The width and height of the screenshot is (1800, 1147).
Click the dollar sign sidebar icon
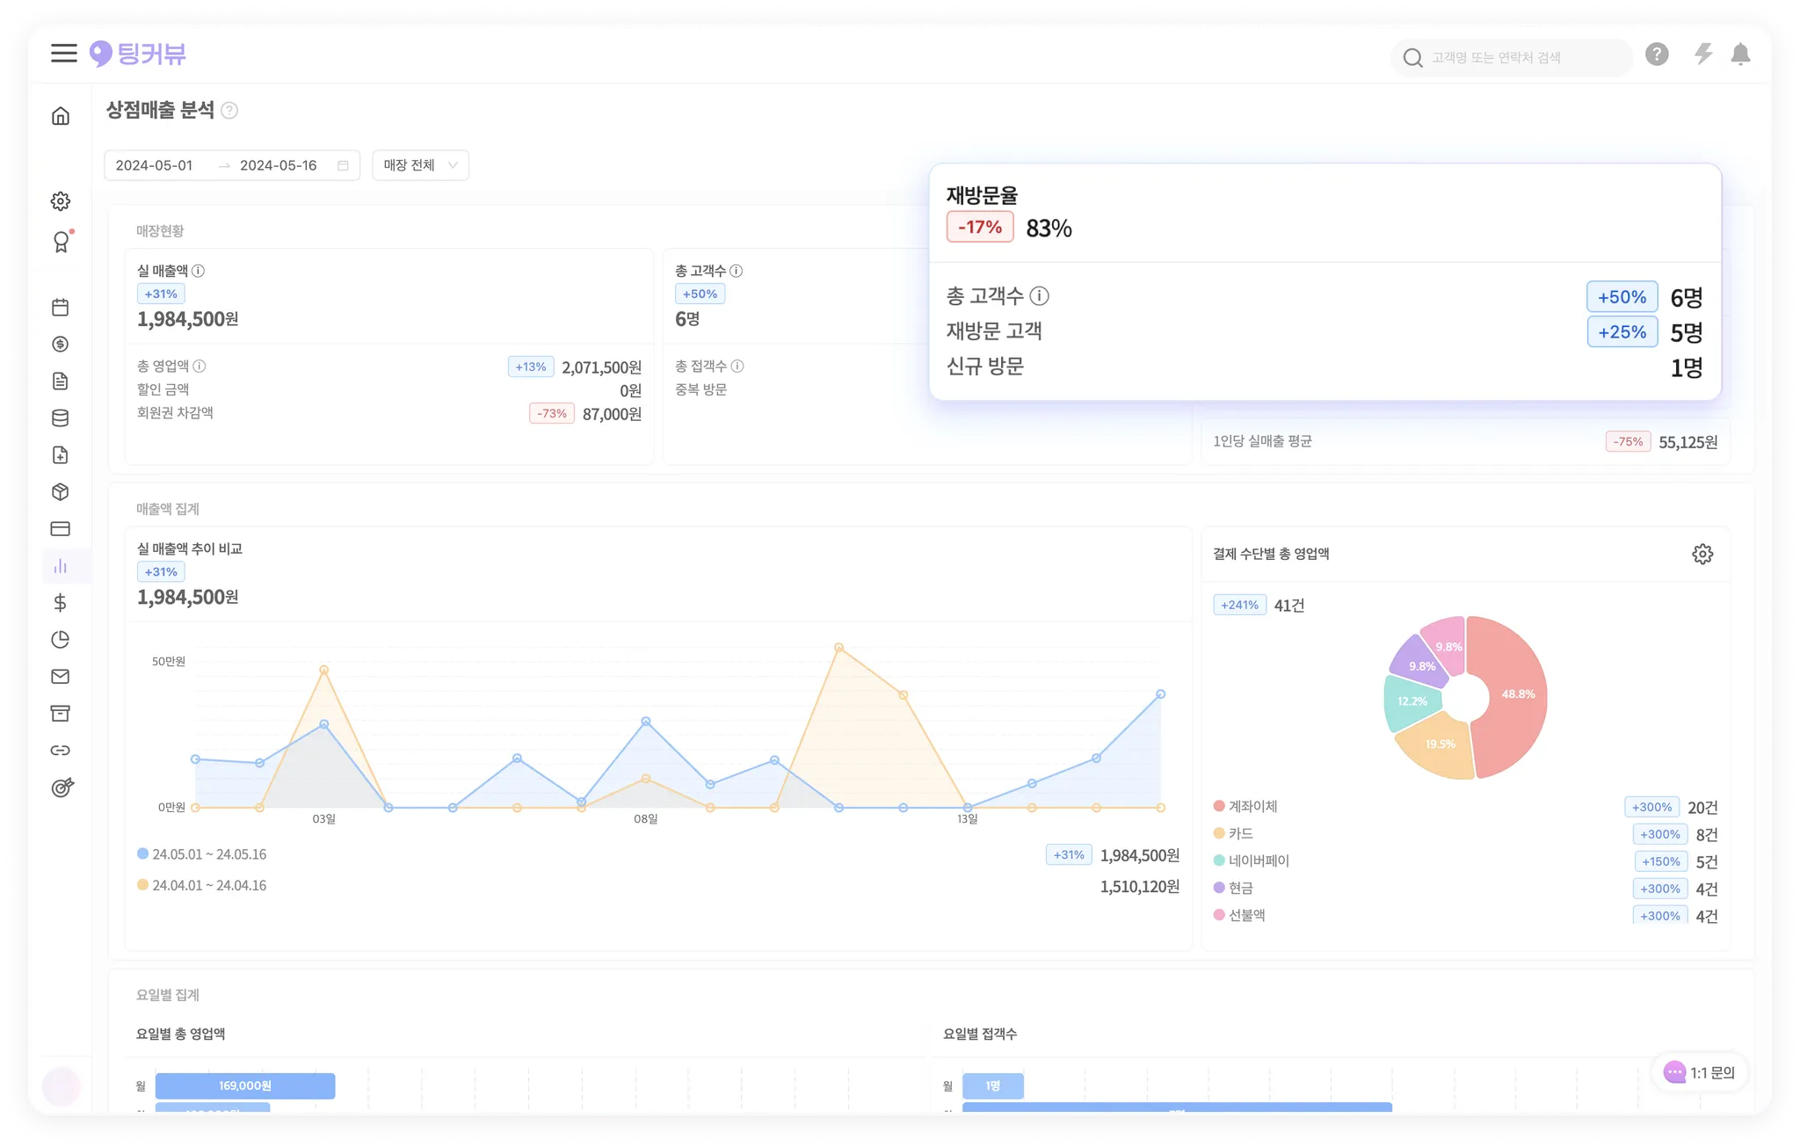tap(61, 603)
